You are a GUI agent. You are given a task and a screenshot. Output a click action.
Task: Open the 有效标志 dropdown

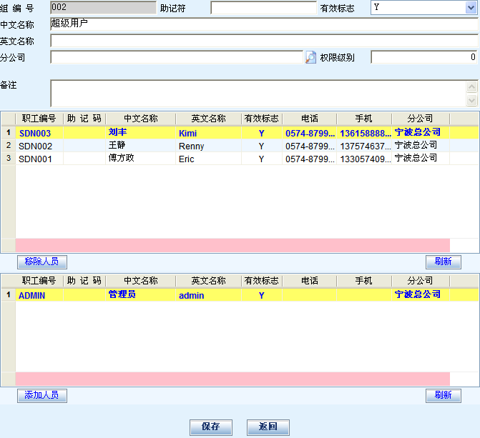471,8
